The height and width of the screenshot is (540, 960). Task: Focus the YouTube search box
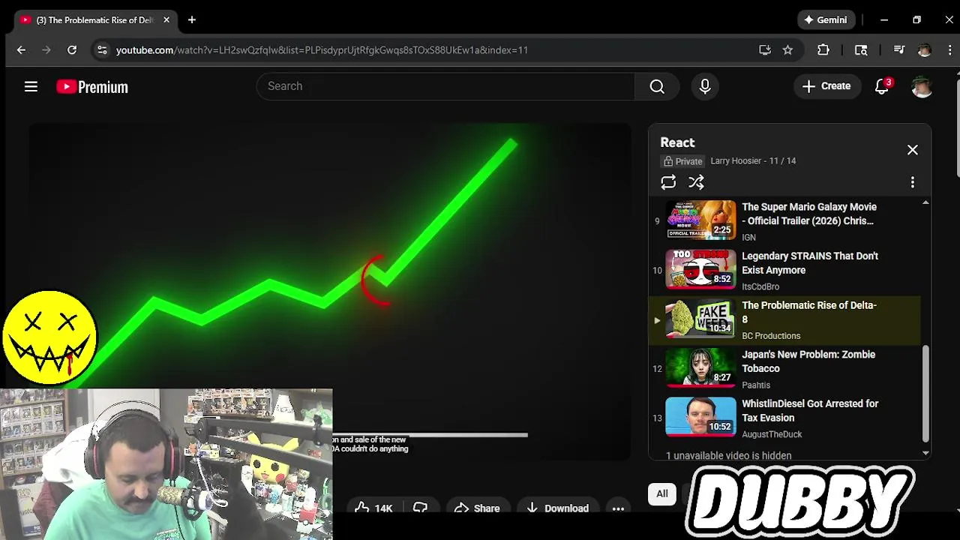[445, 86]
